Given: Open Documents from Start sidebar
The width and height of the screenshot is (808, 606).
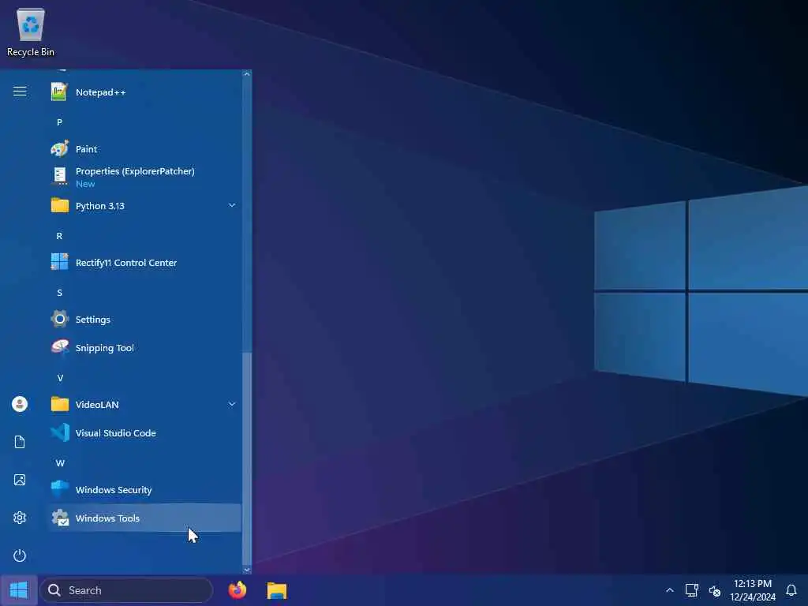Looking at the screenshot, I should (x=20, y=442).
